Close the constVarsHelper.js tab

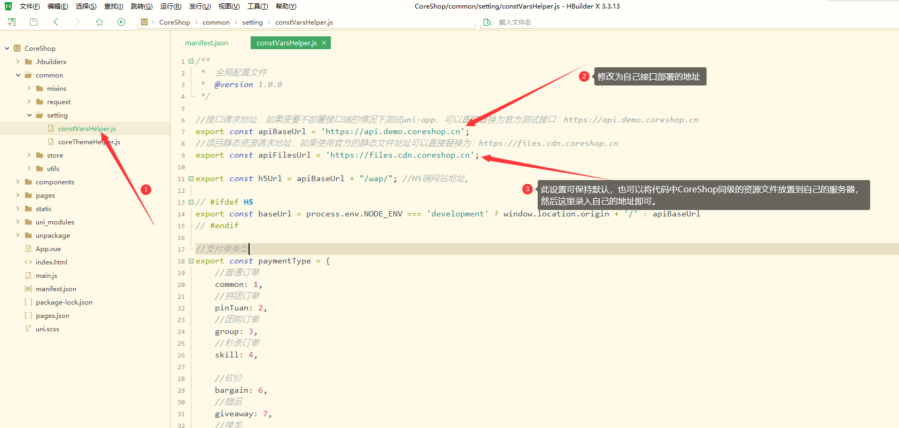[324, 43]
